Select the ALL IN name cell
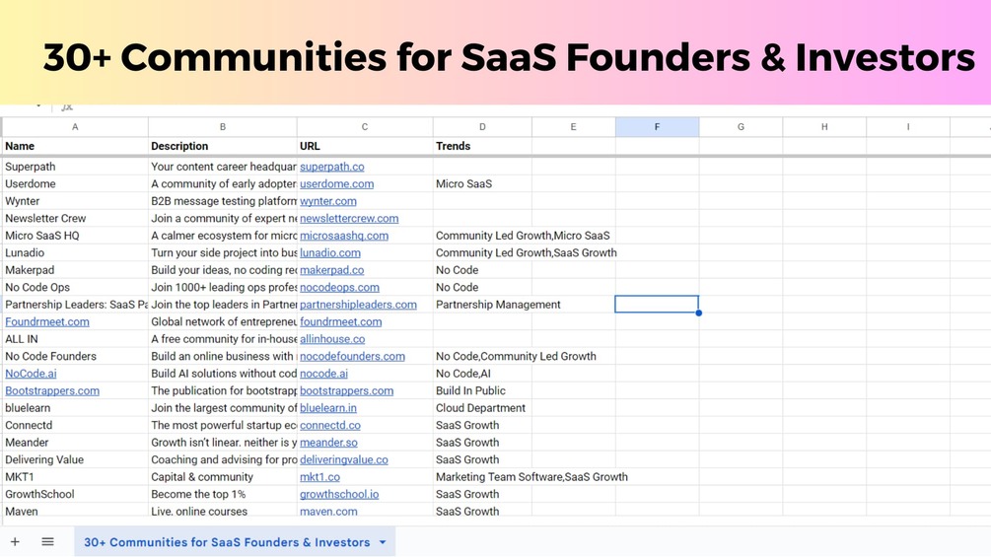Viewport: 991px width, 557px height. [75, 339]
